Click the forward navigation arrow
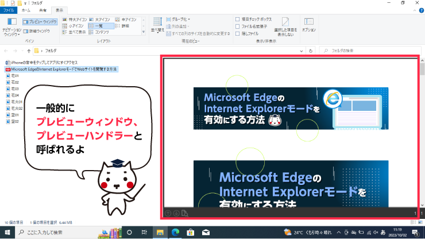425x239 pixels. tap(15, 51)
